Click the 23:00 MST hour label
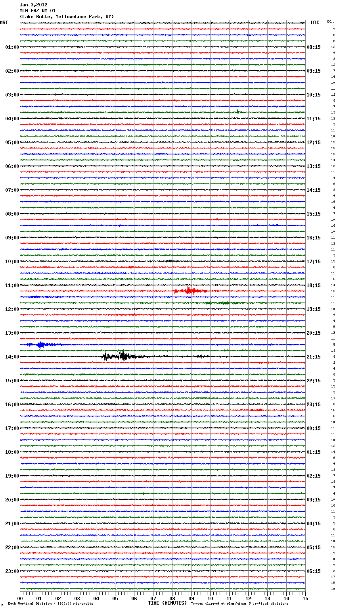The width and height of the screenshot is (337, 609). coord(12,571)
